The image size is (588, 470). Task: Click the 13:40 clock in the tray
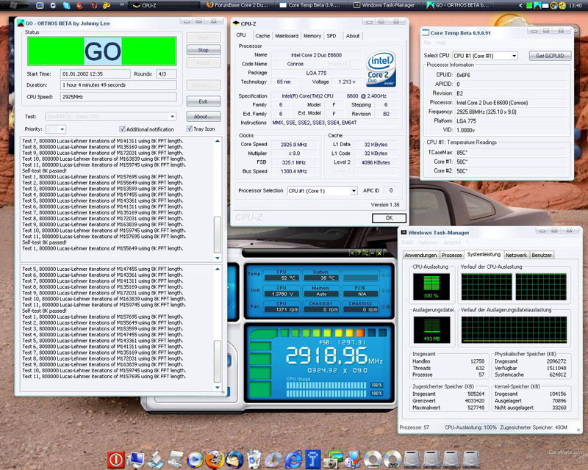(x=576, y=5)
